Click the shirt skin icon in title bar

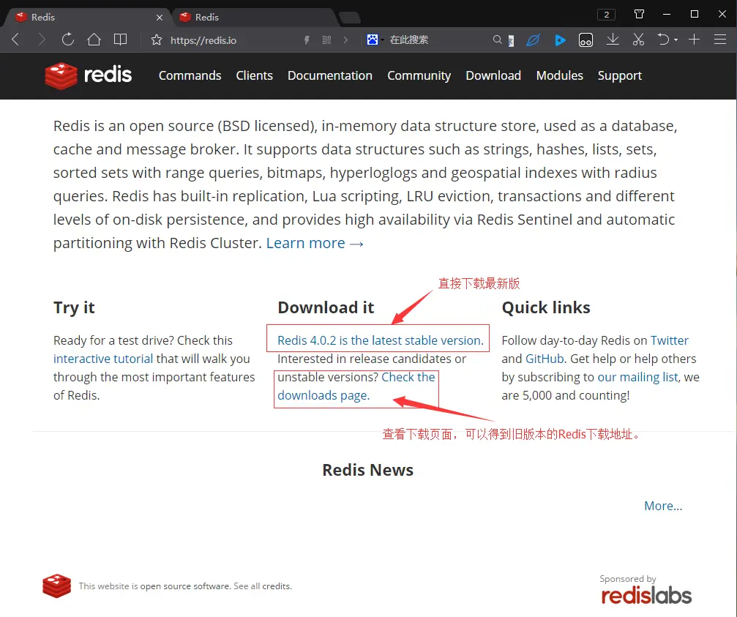point(639,14)
